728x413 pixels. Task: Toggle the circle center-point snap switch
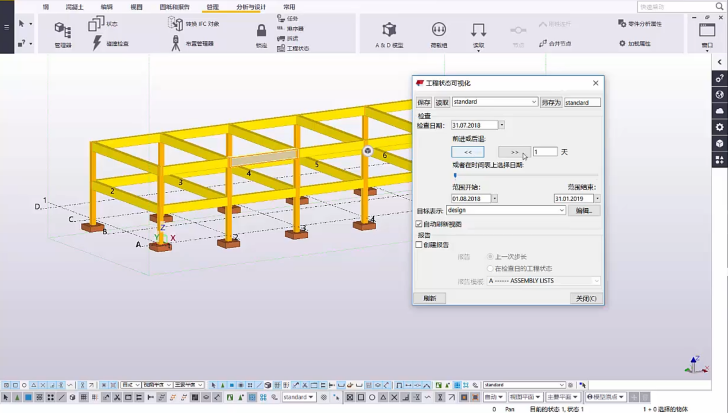pos(372,397)
